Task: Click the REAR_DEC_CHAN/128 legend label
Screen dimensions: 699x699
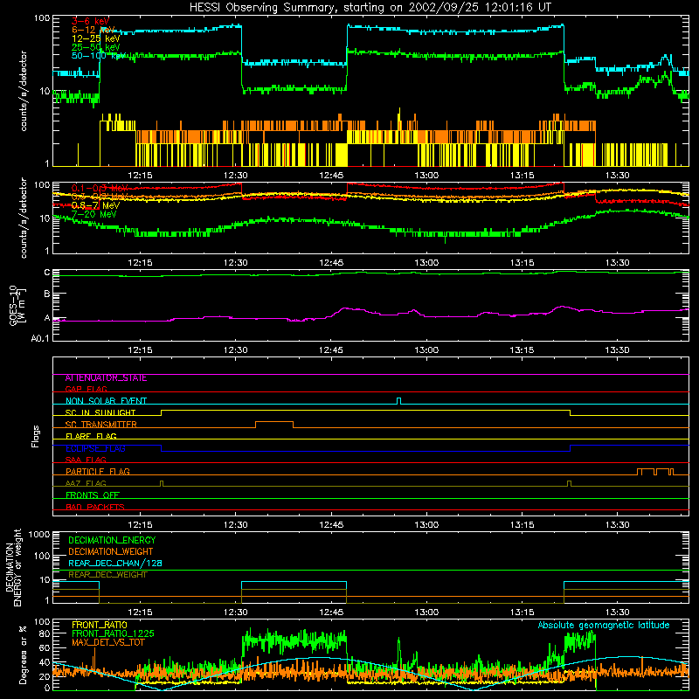Action: pos(115,564)
